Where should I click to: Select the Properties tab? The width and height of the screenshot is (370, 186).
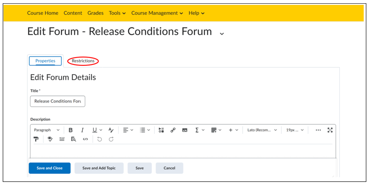(45, 61)
